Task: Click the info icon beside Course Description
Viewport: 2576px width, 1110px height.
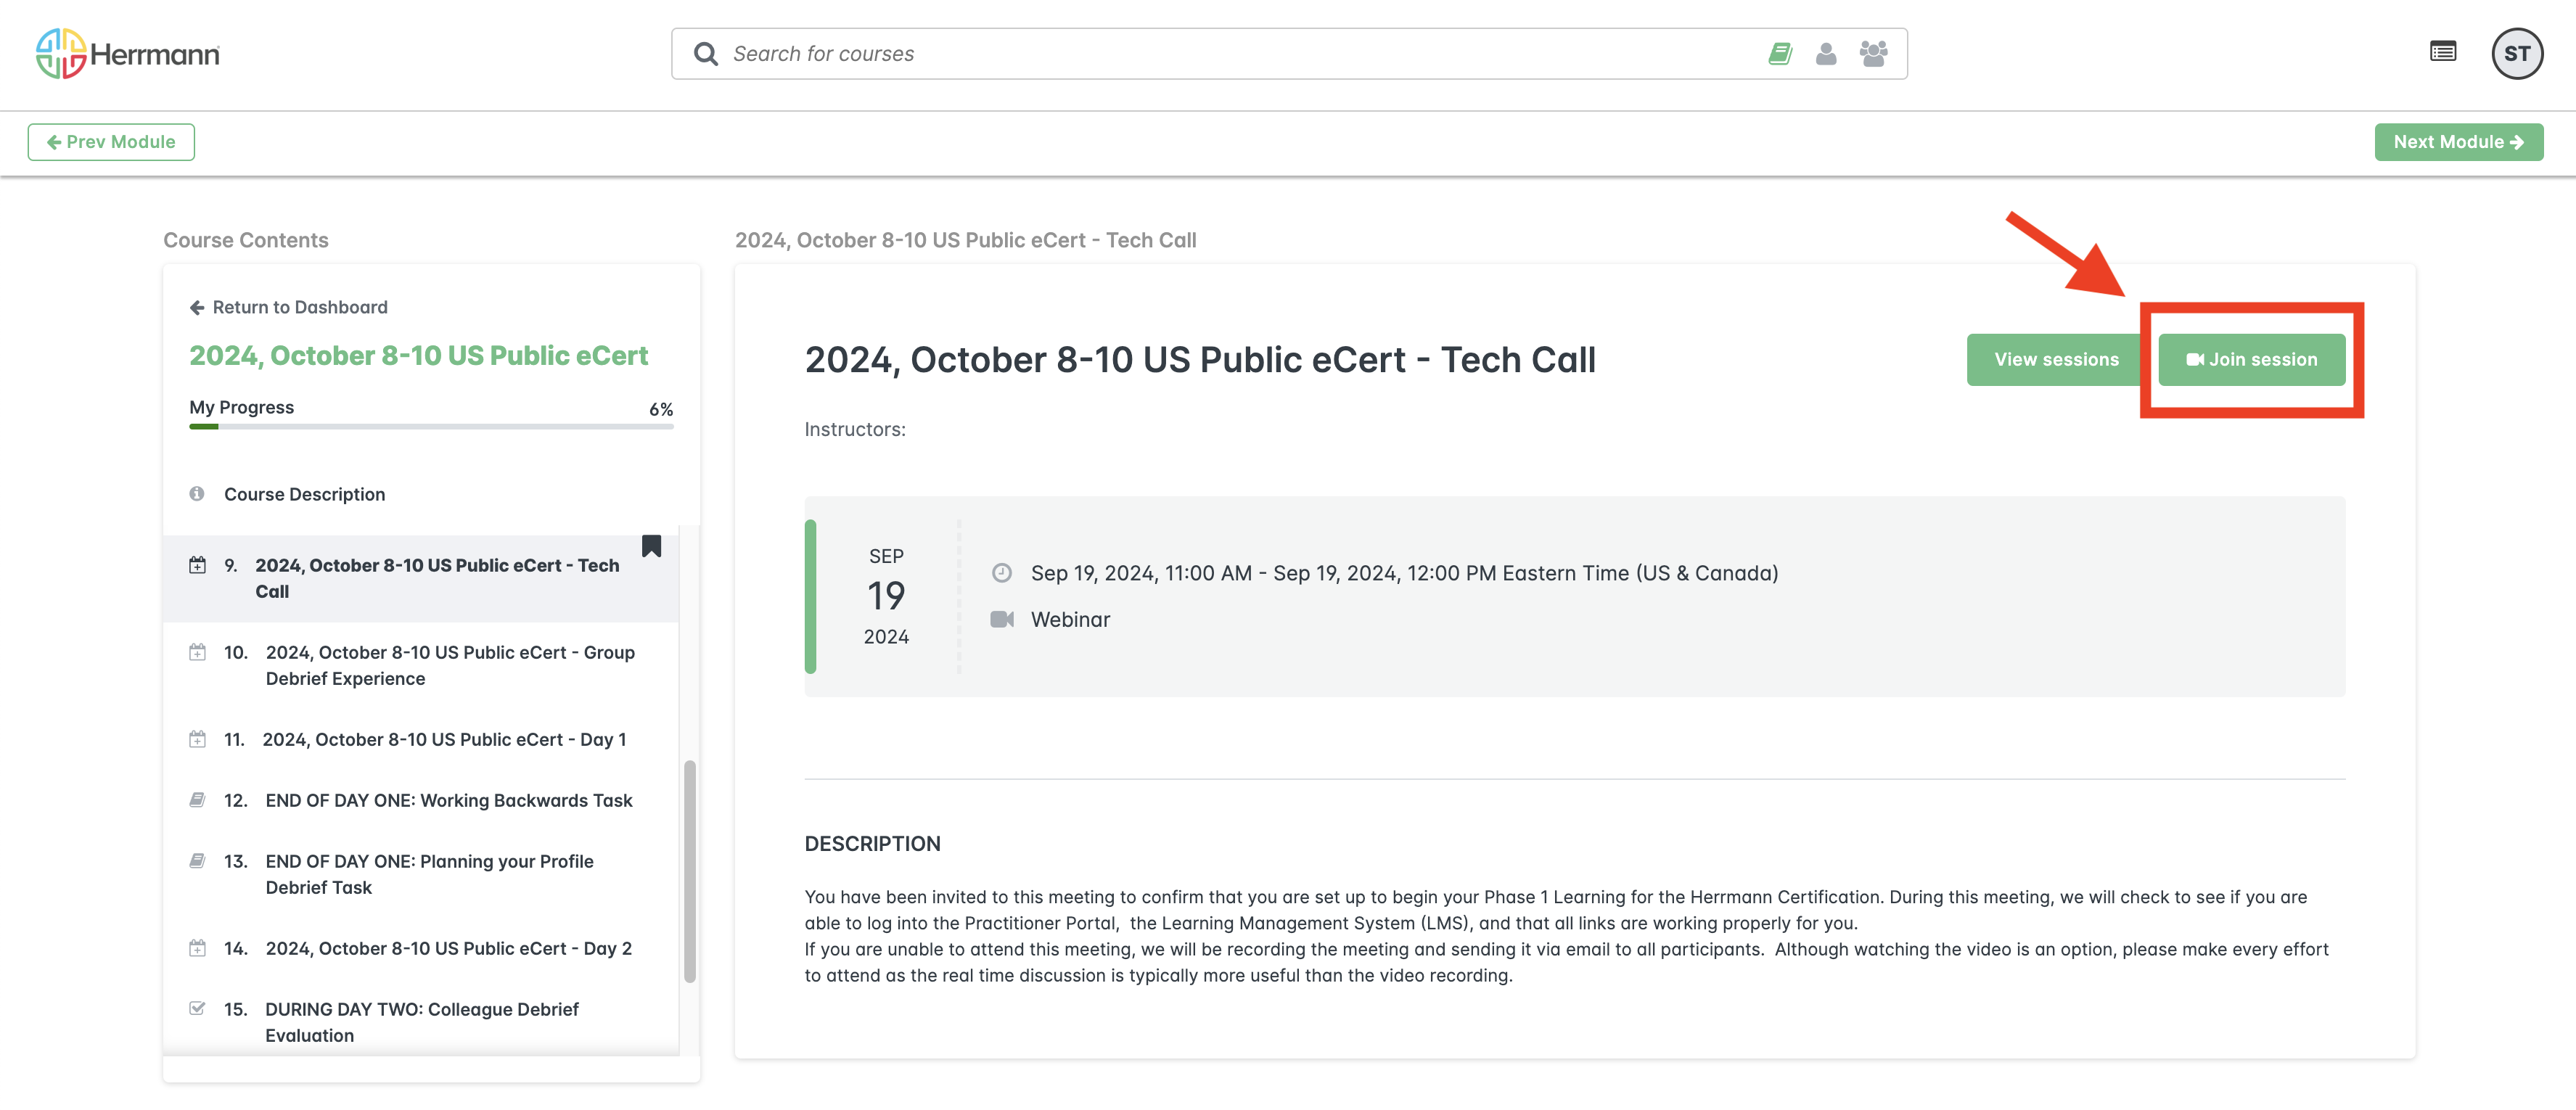Action: coord(197,494)
